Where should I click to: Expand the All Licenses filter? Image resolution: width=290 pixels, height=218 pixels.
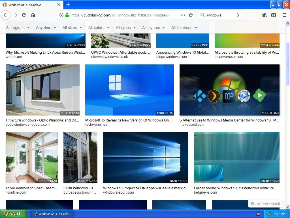pyautogui.click(x=184, y=28)
